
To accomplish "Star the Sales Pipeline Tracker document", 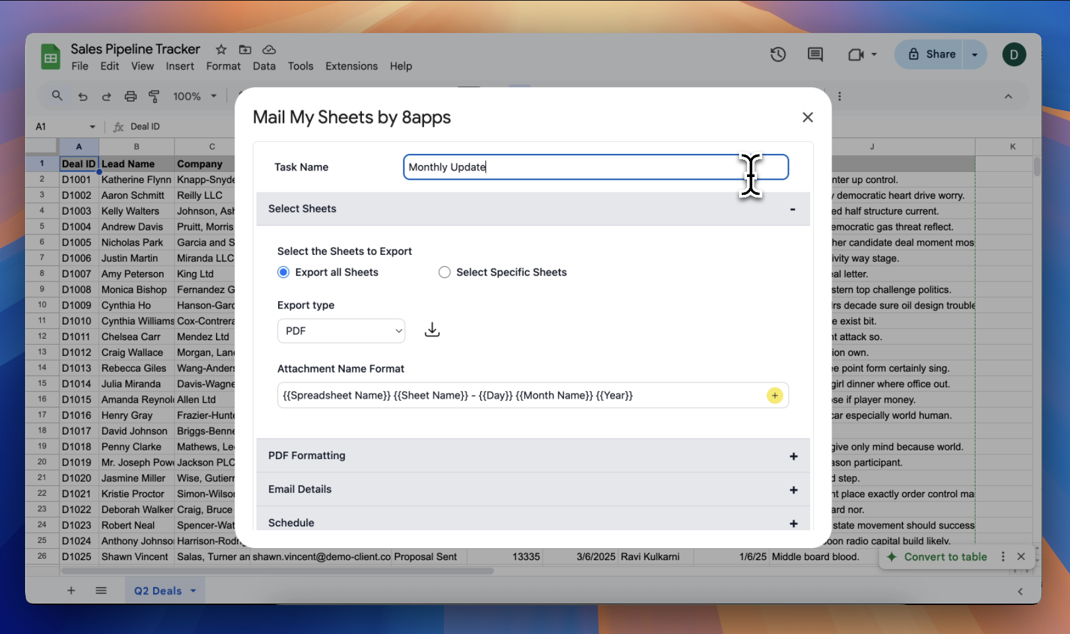I will (221, 50).
